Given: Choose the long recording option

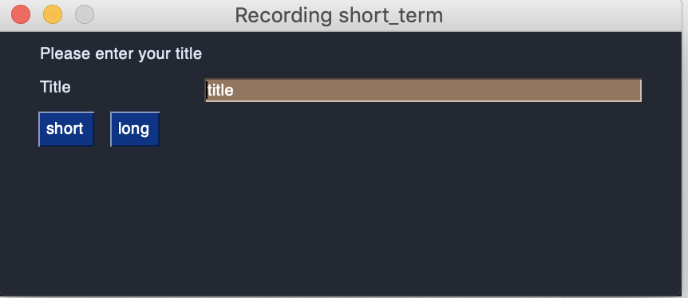Looking at the screenshot, I should point(134,129).
